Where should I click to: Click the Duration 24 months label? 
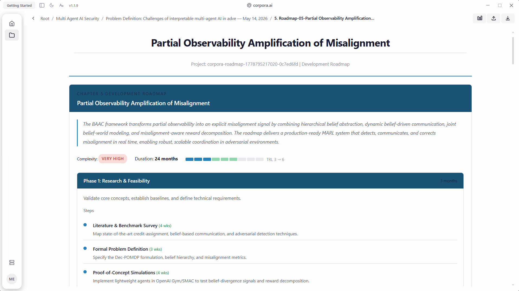tap(156, 159)
